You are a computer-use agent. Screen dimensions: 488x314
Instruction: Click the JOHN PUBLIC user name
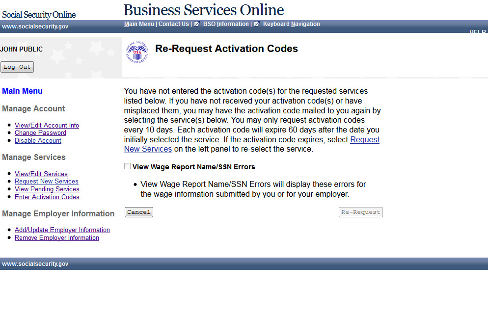pyautogui.click(x=21, y=49)
